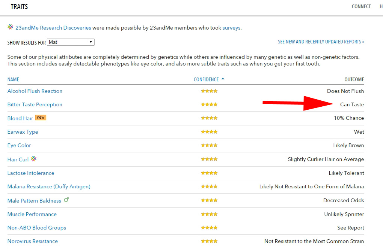Image resolution: width=383 pixels, height=249 pixels.
Task: Click 'Slightly Curlier Hair on Average' outcome
Action: point(326,160)
